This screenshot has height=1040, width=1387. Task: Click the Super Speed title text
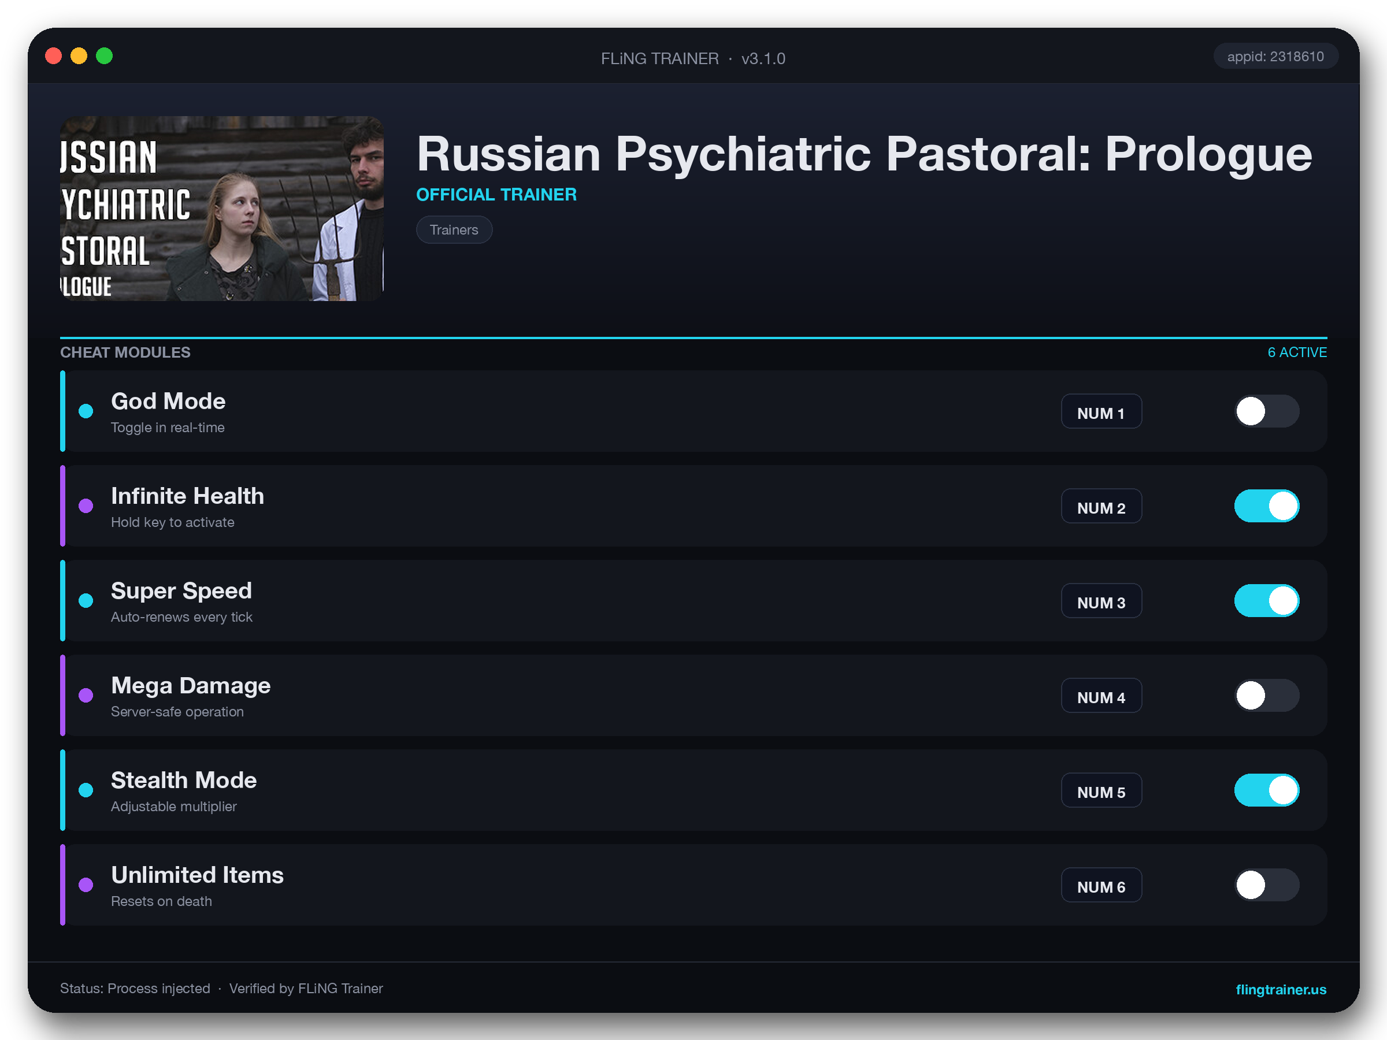pyautogui.click(x=181, y=590)
